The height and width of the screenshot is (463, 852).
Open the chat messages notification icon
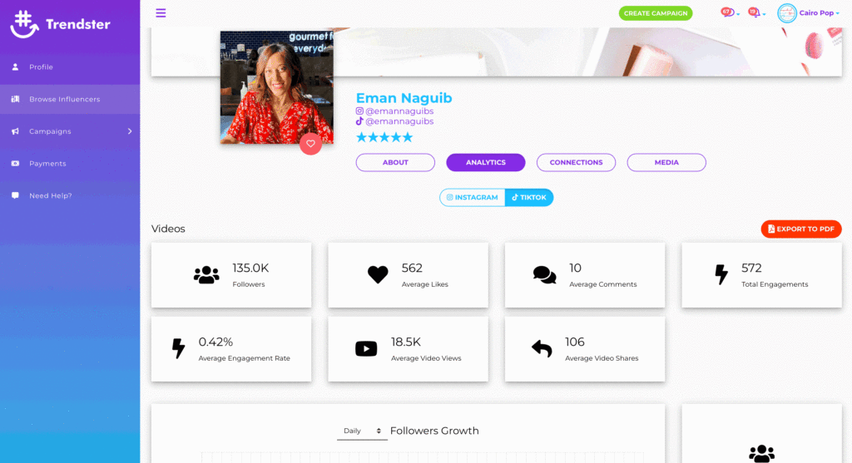point(727,12)
